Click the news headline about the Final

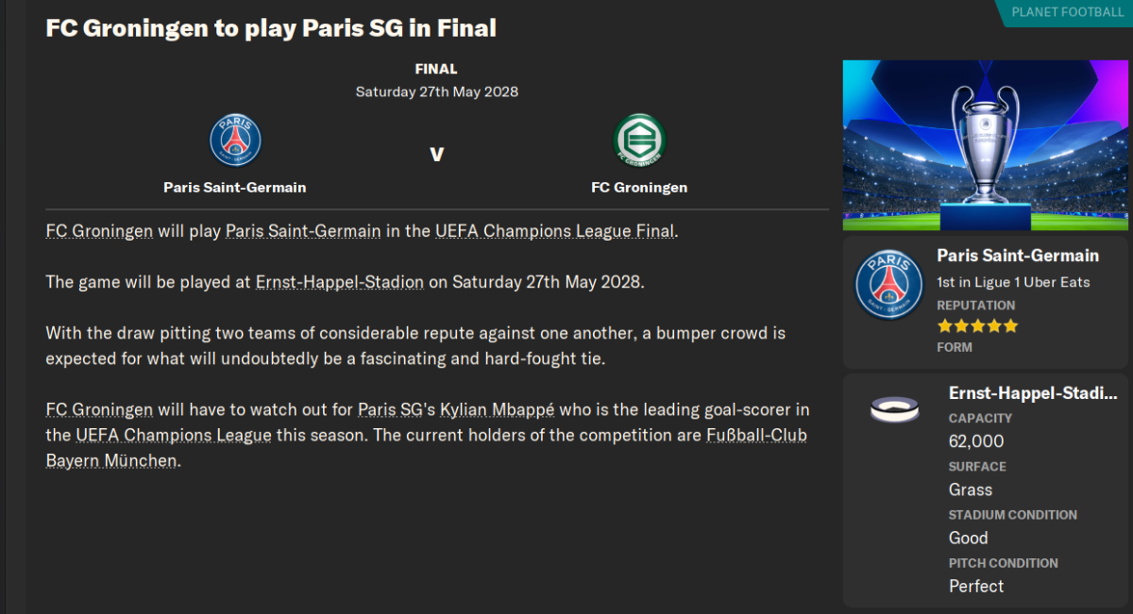271,28
